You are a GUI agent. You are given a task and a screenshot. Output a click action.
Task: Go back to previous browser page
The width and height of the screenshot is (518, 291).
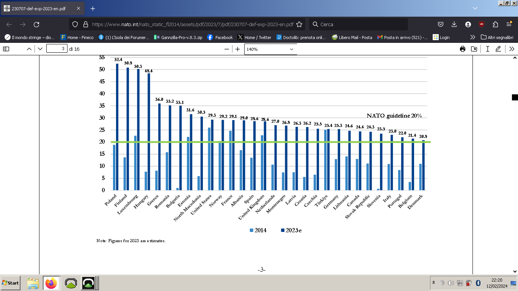[x=9, y=24]
